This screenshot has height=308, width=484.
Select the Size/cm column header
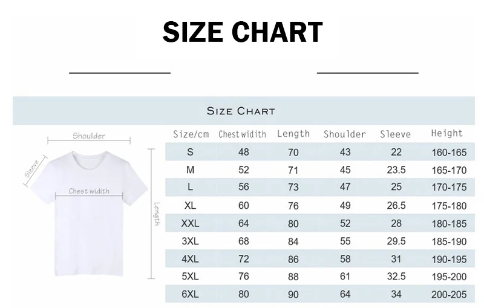tap(191, 134)
